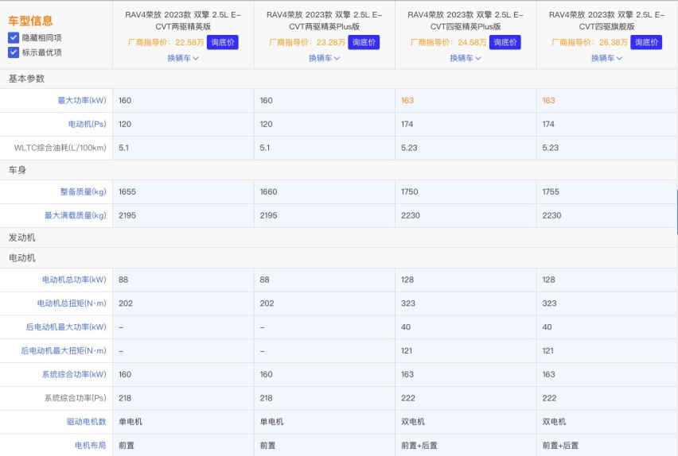Viewport: 678px width, 456px height.
Task: Open 换辆车 dropdown under 两驱精英Plus版
Action: (x=325, y=58)
